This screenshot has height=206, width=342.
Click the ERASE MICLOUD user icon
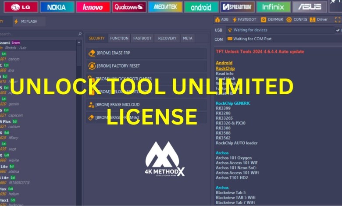click(x=91, y=105)
